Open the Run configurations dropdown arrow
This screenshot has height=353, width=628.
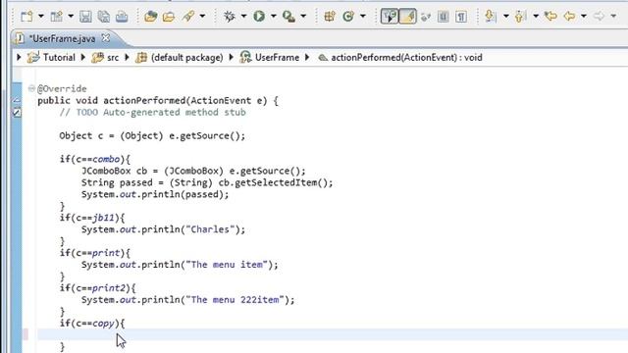click(x=273, y=17)
